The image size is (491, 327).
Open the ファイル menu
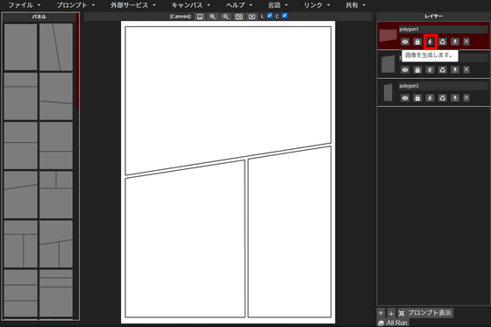[25, 5]
